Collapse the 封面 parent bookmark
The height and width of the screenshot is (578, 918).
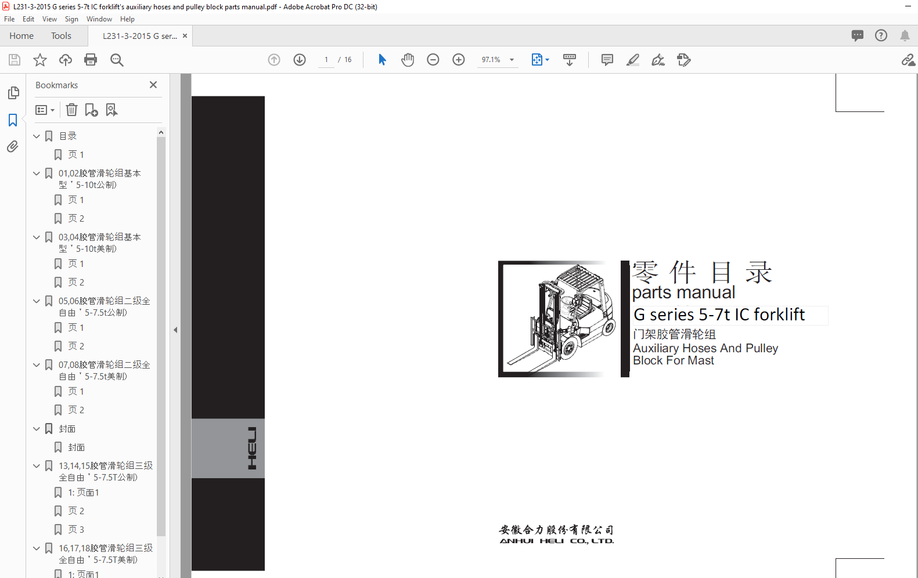tap(37, 429)
